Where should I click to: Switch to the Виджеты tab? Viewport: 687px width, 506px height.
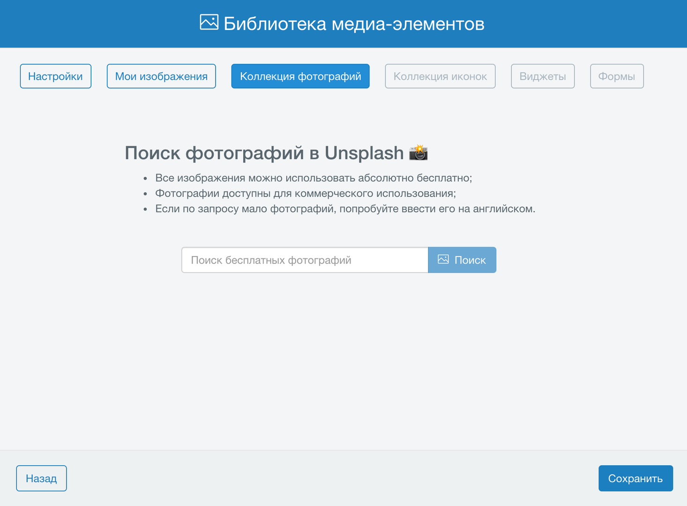(x=543, y=76)
